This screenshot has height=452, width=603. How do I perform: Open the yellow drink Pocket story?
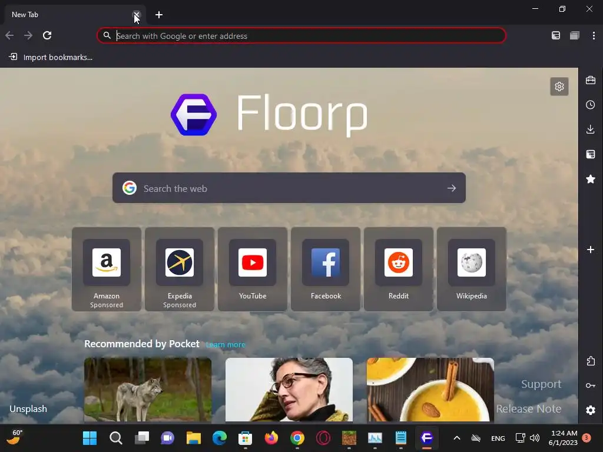click(x=430, y=390)
